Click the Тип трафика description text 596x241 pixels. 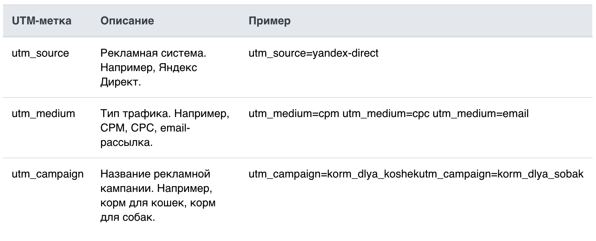coord(165,128)
